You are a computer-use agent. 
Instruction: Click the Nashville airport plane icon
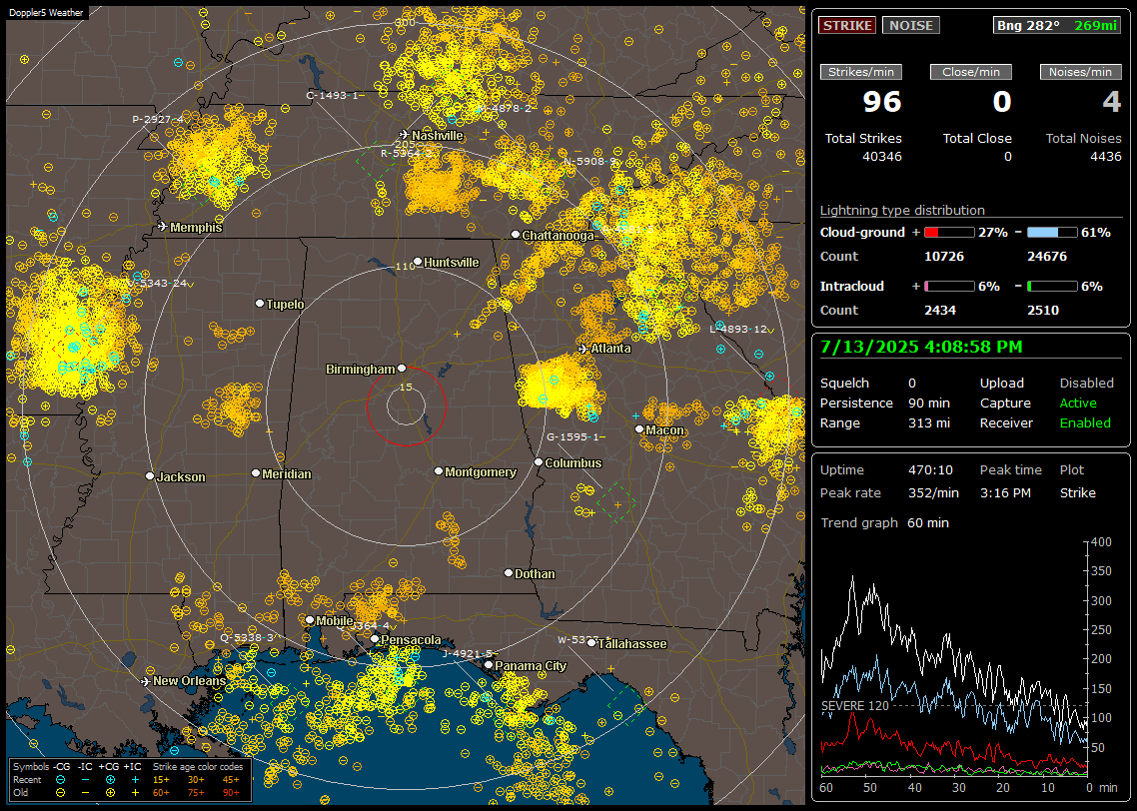(x=404, y=135)
